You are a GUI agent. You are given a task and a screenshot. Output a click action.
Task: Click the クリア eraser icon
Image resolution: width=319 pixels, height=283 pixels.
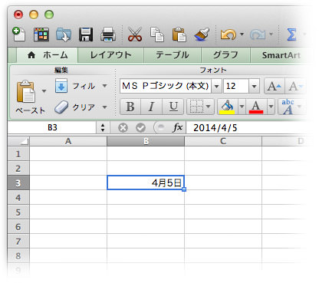coord(61,107)
